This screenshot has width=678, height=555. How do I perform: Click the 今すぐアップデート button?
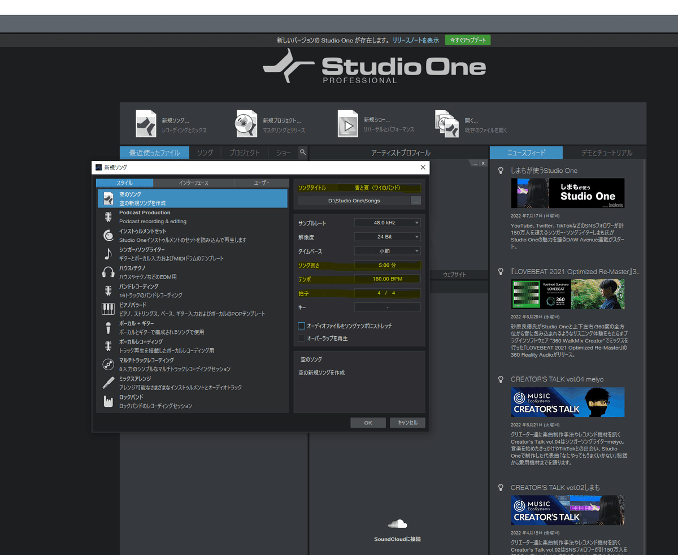(x=468, y=40)
